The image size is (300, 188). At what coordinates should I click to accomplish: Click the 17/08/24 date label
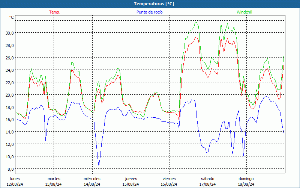[x=207, y=184]
